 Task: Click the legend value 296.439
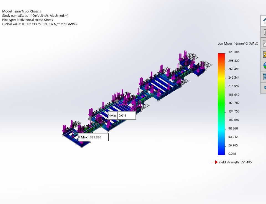[234, 61]
